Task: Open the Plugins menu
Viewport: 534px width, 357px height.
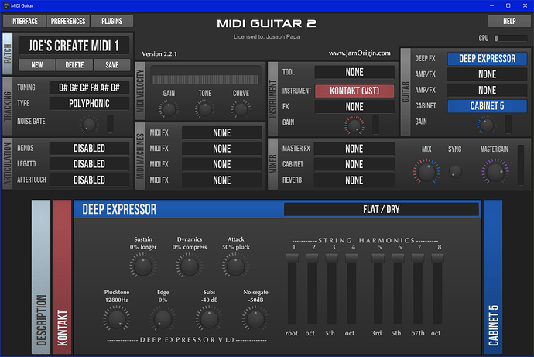Action: click(x=111, y=21)
